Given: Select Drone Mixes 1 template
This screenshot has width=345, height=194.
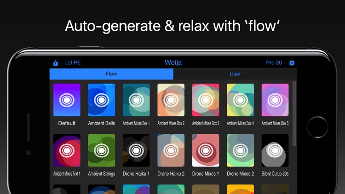Looking at the screenshot, I should point(206,150).
